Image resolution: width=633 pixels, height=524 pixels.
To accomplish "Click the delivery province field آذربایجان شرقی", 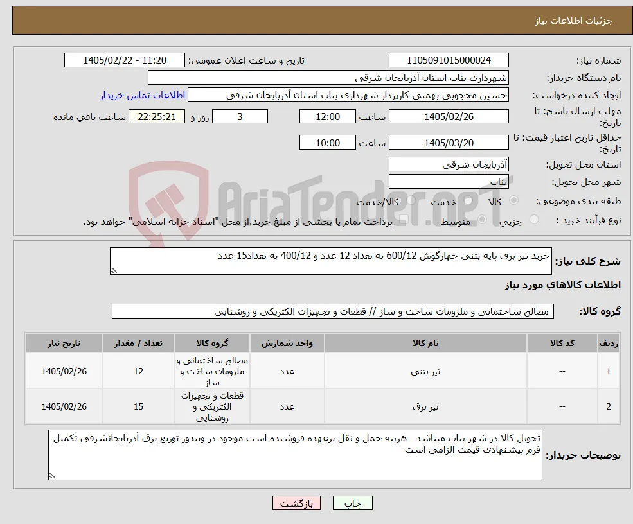I will [449, 164].
